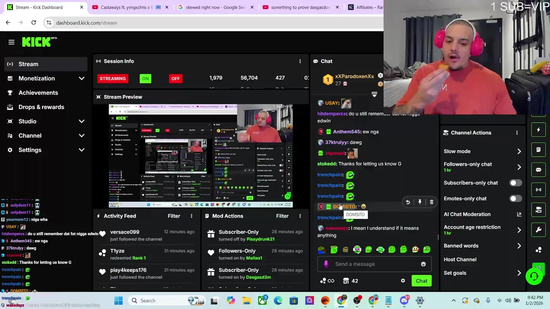Open Activity Feed three-dot options
550x309 pixels.
192,216
